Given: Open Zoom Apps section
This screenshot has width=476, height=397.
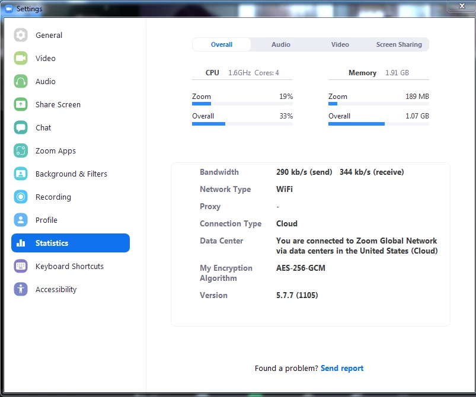Looking at the screenshot, I should point(56,151).
